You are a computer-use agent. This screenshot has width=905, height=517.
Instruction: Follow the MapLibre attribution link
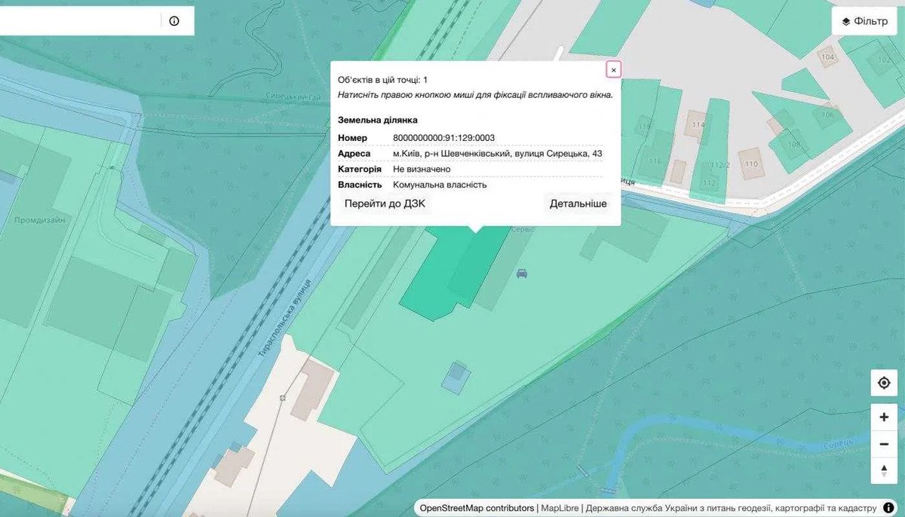[x=560, y=508]
